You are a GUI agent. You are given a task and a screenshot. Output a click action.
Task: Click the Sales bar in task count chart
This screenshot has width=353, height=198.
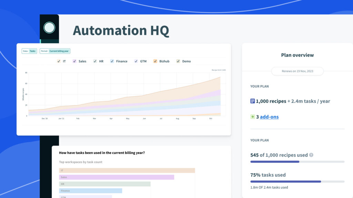pyautogui.click(x=117, y=177)
